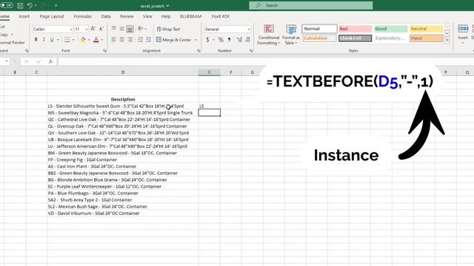This screenshot has width=474, height=266.
Task: Click the Borders icon
Action: click(67, 39)
